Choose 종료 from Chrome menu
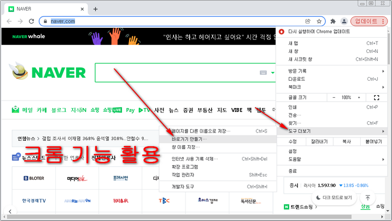 point(332,171)
